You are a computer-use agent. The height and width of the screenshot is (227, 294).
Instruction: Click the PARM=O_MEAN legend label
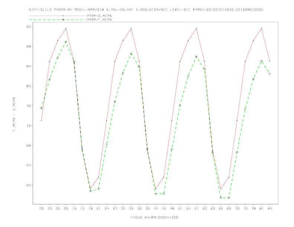pos(99,16)
